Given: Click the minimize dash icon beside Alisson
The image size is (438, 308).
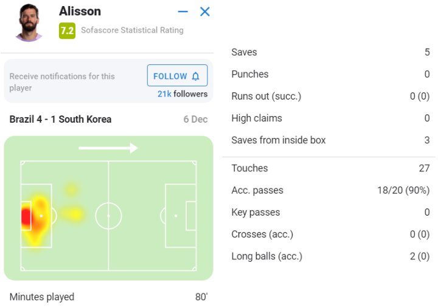Looking at the screenshot, I should (183, 12).
